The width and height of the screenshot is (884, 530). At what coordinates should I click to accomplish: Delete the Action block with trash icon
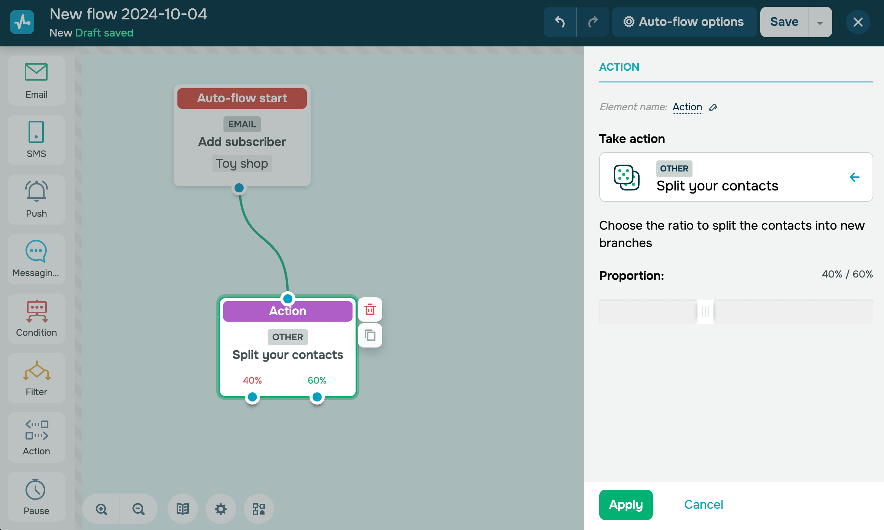[x=370, y=309]
